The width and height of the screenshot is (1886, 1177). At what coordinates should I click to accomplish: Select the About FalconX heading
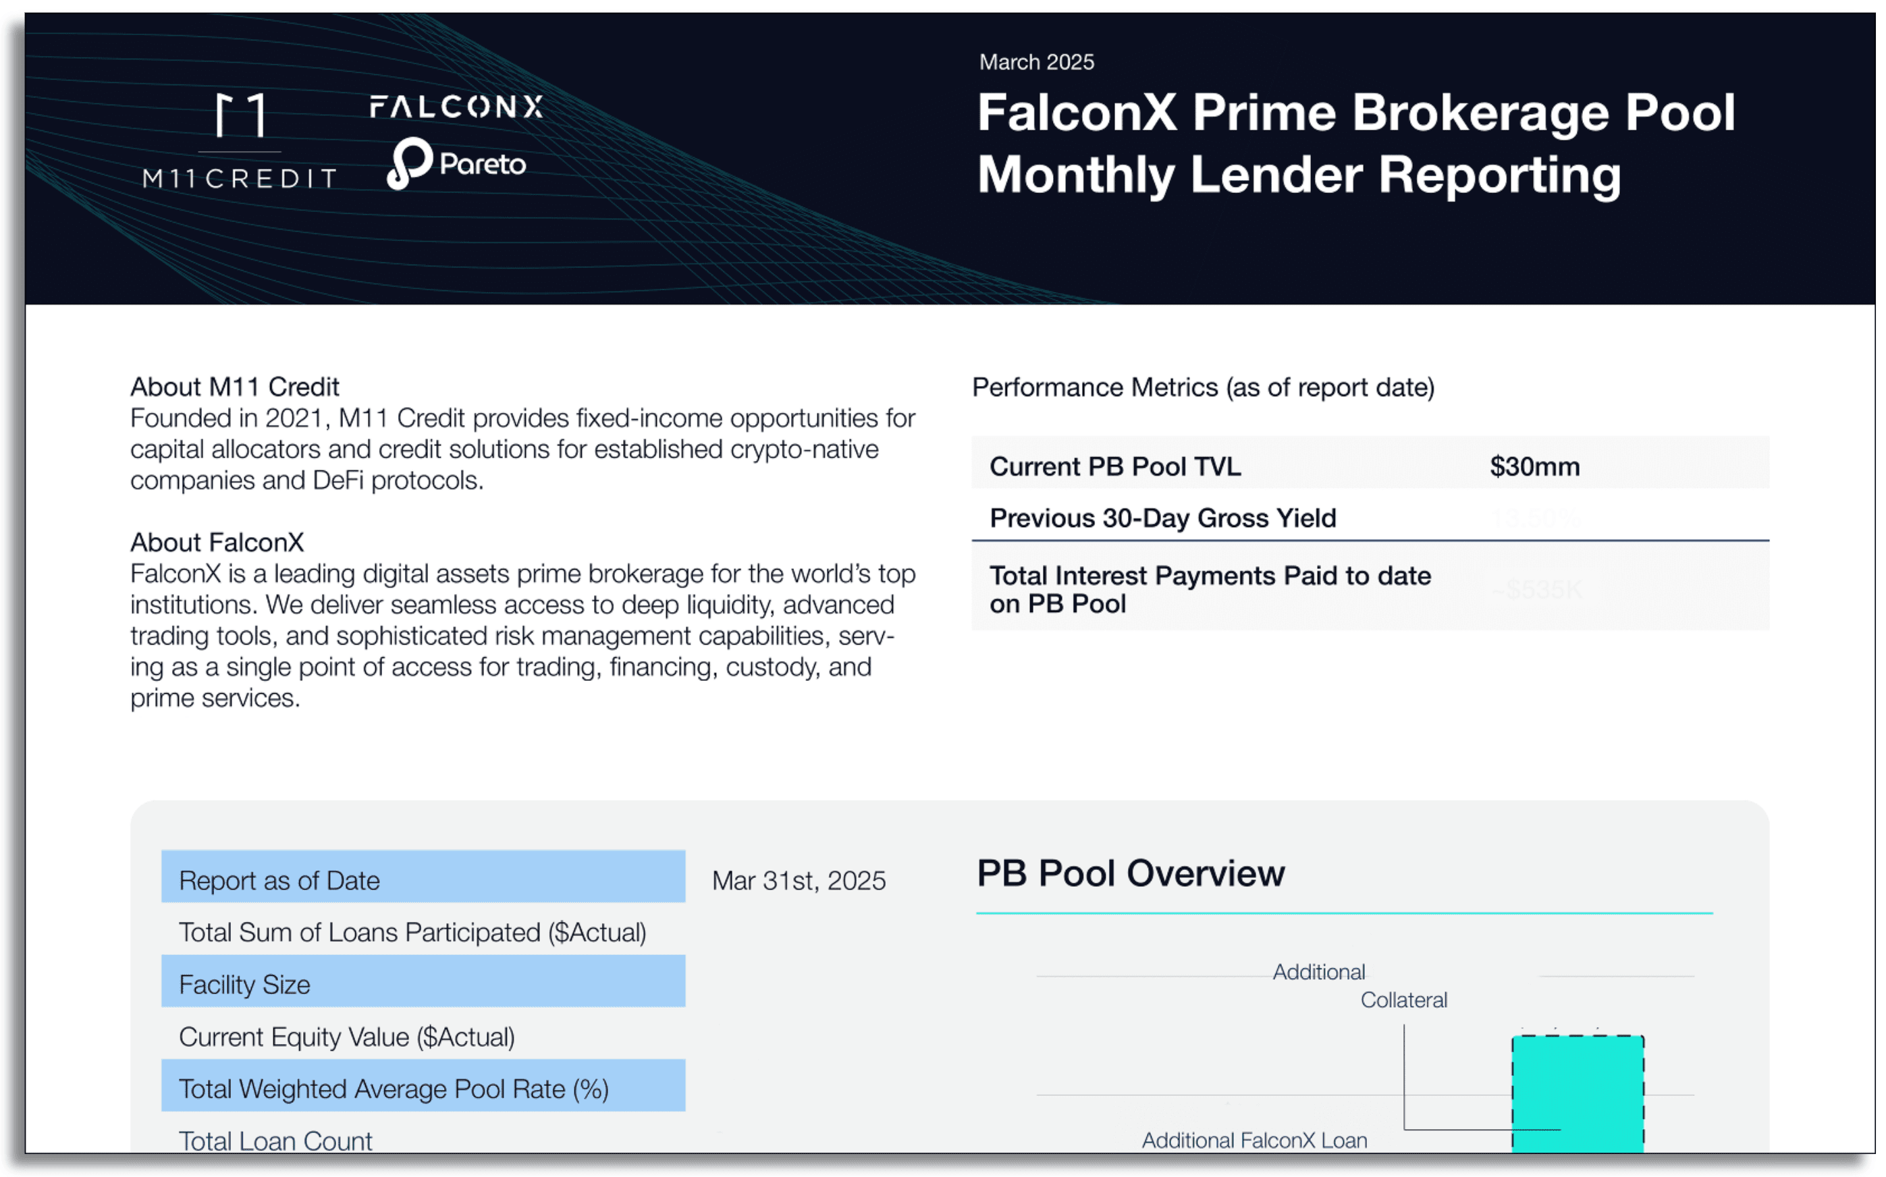(x=217, y=542)
